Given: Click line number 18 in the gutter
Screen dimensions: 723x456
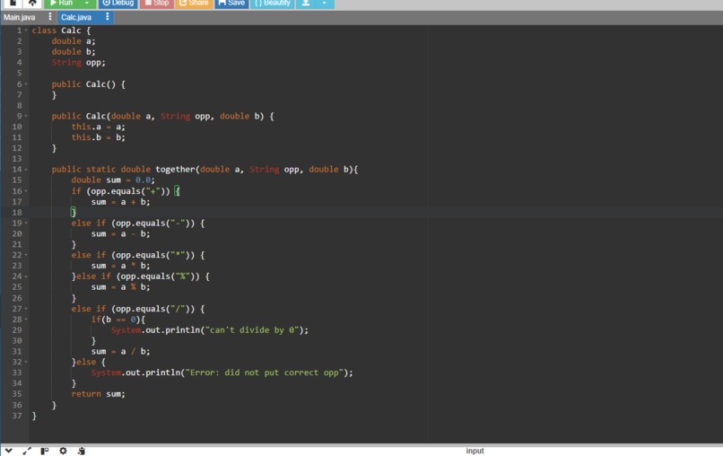Looking at the screenshot, I should [x=17, y=213].
